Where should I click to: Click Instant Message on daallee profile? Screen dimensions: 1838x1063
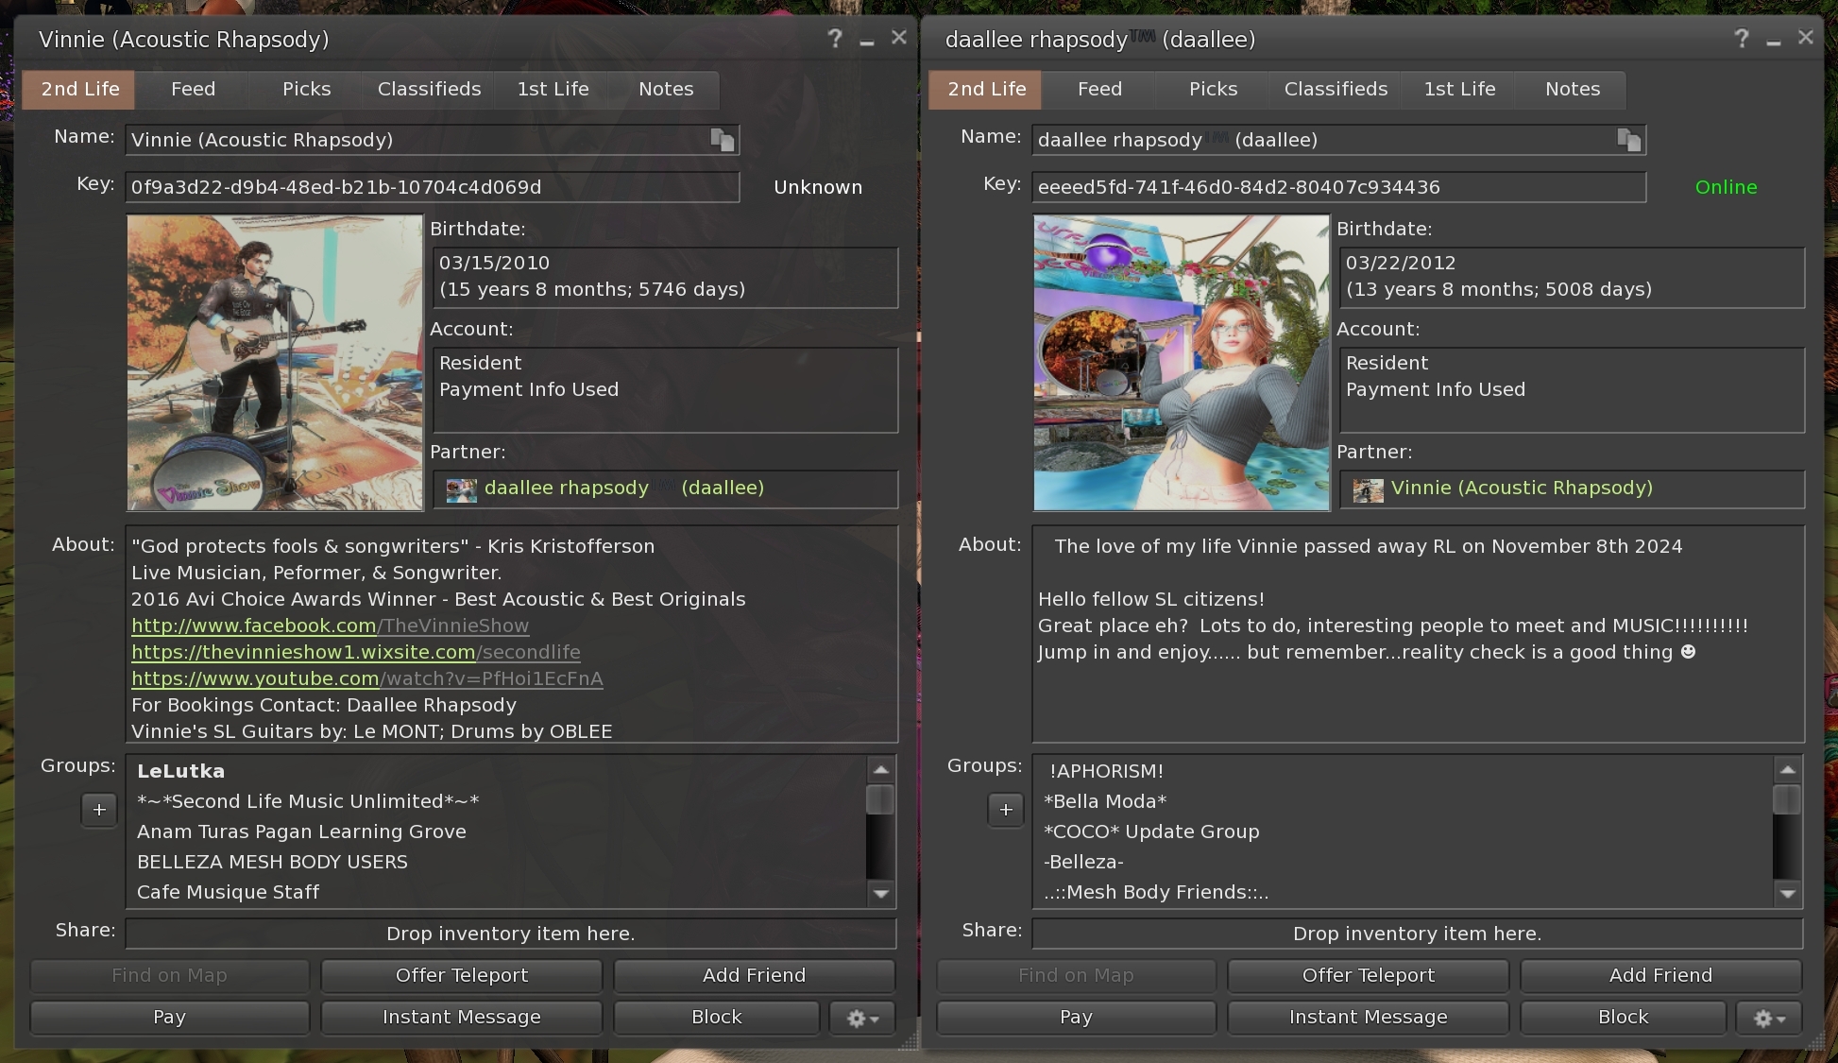pyautogui.click(x=1368, y=1017)
